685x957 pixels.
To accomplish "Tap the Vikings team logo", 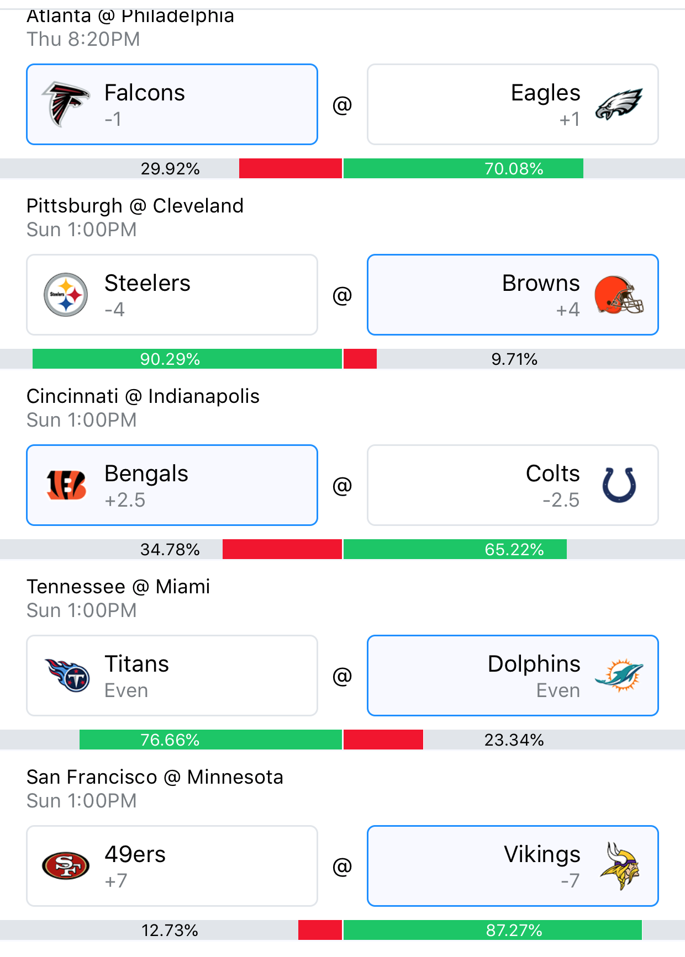I will (x=620, y=866).
